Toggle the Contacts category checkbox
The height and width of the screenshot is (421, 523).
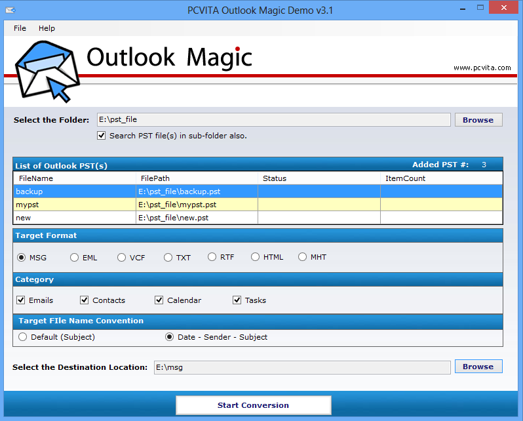84,300
